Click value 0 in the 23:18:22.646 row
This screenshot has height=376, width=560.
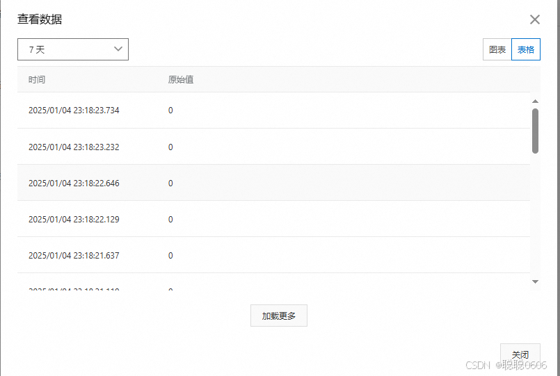click(x=170, y=183)
